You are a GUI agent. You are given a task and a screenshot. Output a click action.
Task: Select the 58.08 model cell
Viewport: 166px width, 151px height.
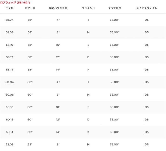click(9, 32)
